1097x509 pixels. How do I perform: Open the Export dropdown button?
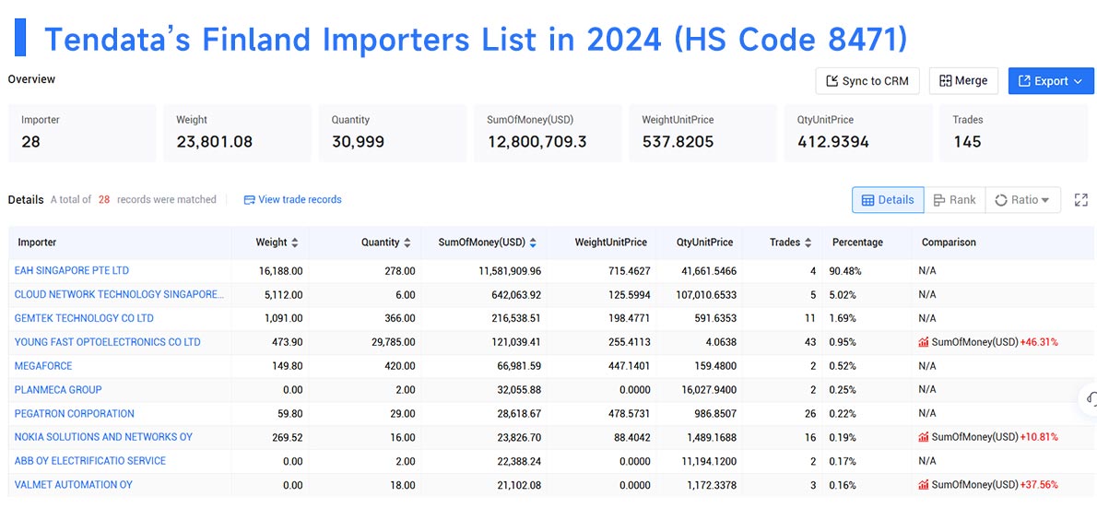[x=1051, y=81]
